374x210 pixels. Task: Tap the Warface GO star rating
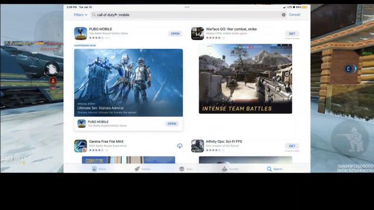(x=213, y=37)
